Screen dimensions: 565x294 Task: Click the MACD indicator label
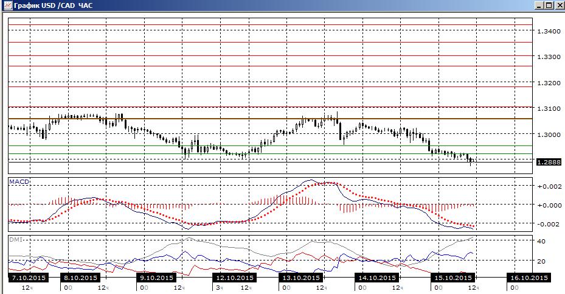click(19, 182)
